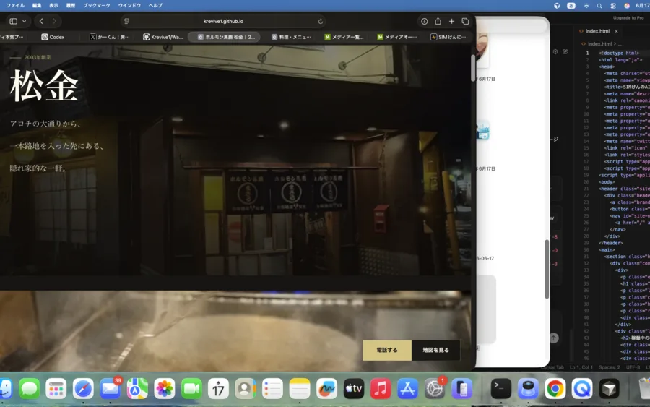Open the 編集 menu
This screenshot has width=650, height=407.
(x=37, y=5)
